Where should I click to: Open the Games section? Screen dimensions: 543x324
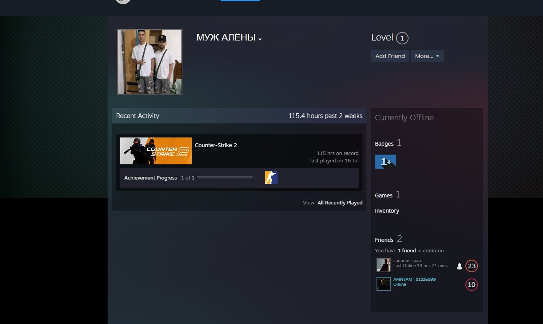[x=384, y=195]
